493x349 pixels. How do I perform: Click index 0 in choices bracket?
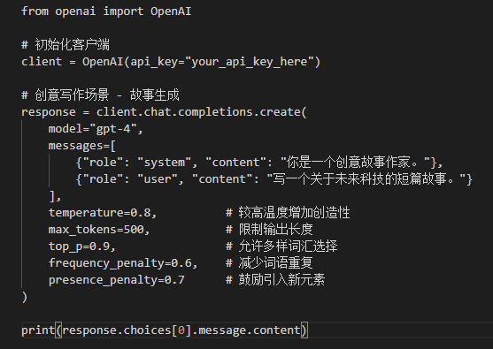click(x=181, y=330)
